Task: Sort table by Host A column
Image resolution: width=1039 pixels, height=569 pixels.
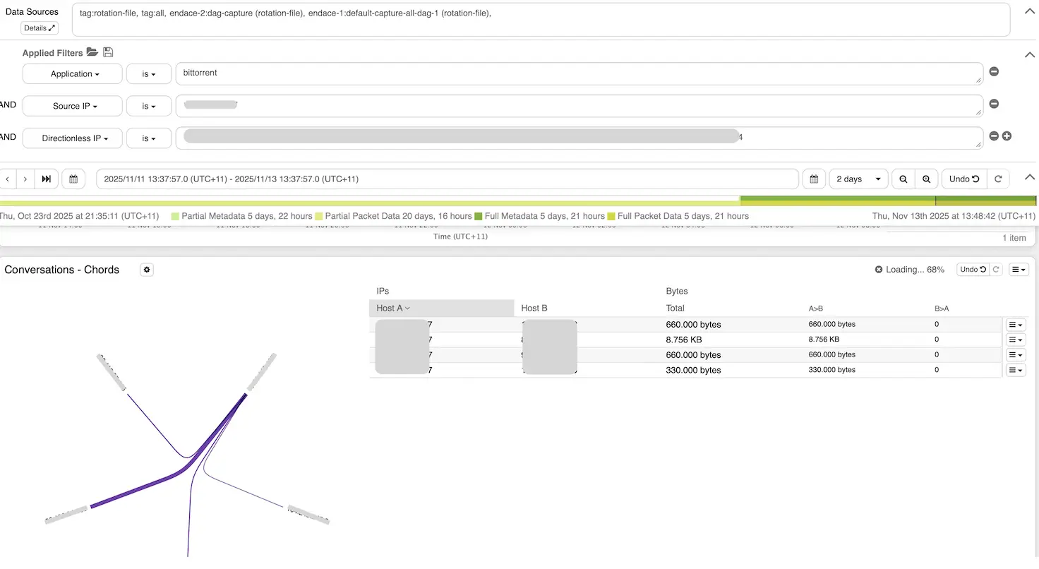Action: [x=394, y=309]
